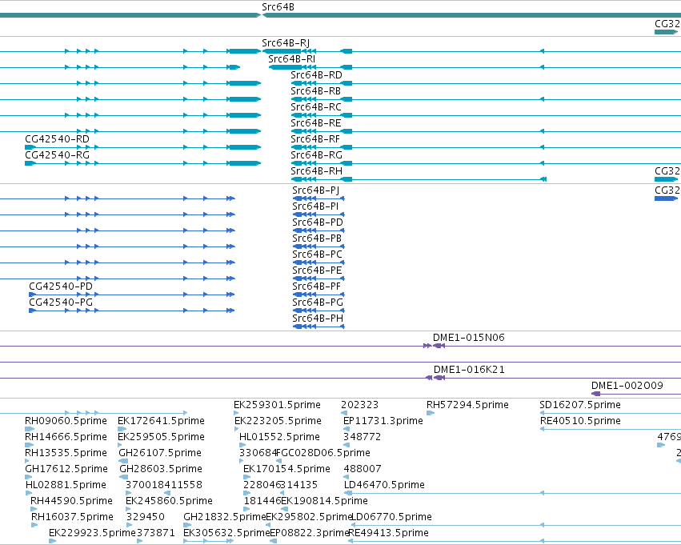
Task: Open the Src64B-RI transcript label
Action: coord(292,59)
